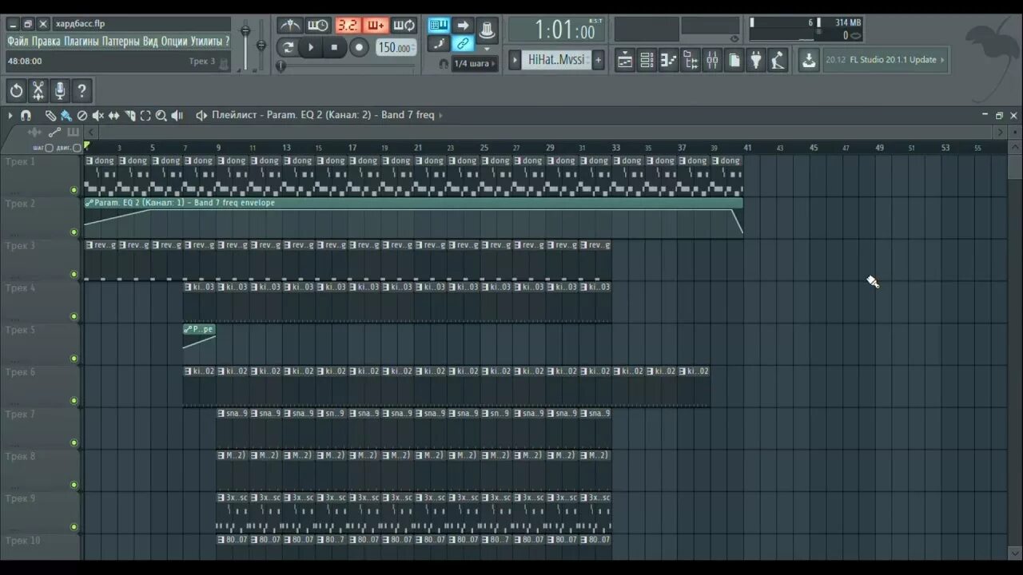The image size is (1023, 575).
Task: Mute Трек 9 using its green dot
Action: pos(74,527)
